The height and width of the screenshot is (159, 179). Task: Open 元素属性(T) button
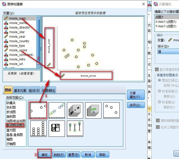(x=136, y=95)
